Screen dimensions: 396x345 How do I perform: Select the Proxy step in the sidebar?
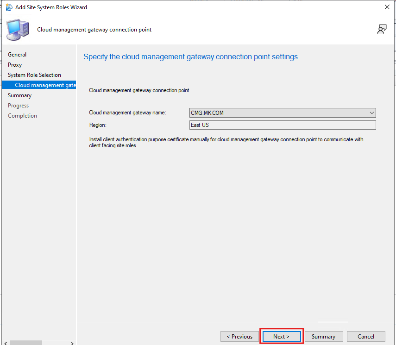(x=15, y=65)
